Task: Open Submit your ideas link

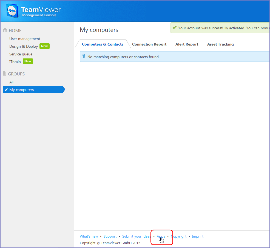Action: click(137, 236)
